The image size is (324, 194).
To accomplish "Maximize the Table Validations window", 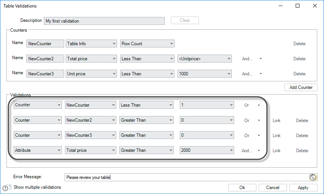I will (298, 6).
